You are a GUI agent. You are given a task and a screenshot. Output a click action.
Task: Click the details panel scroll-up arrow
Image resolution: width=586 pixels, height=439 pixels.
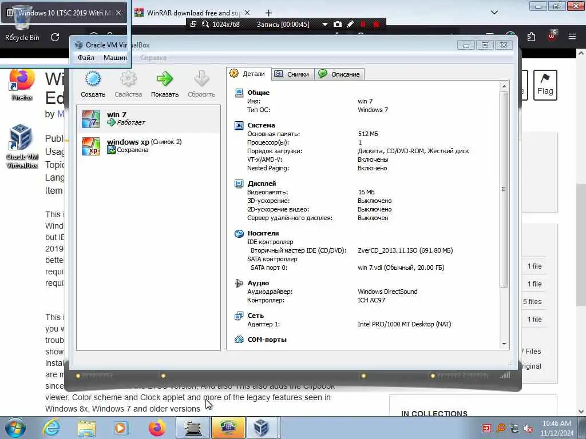click(x=504, y=87)
